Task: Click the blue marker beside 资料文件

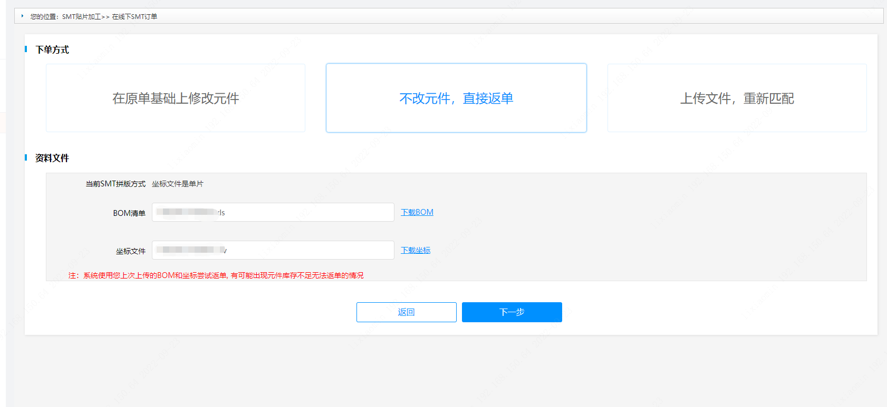Action: 26,157
